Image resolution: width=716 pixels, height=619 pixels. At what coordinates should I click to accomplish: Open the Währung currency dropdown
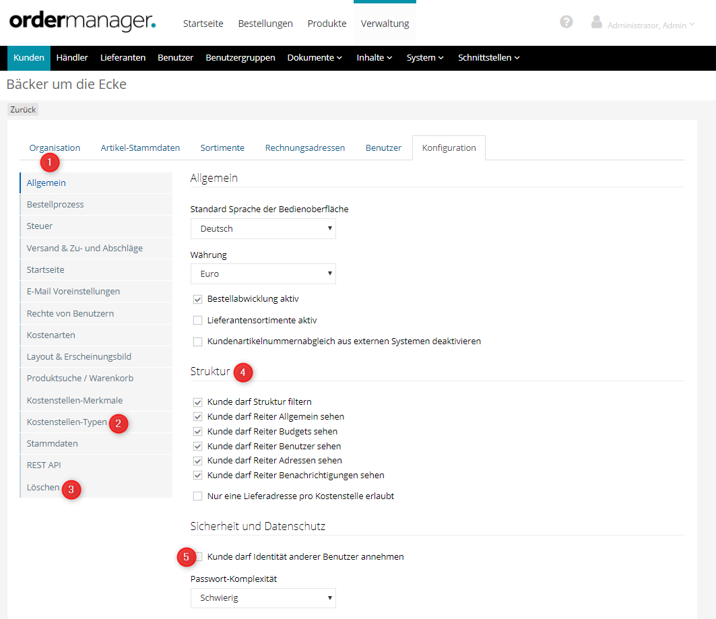click(263, 274)
